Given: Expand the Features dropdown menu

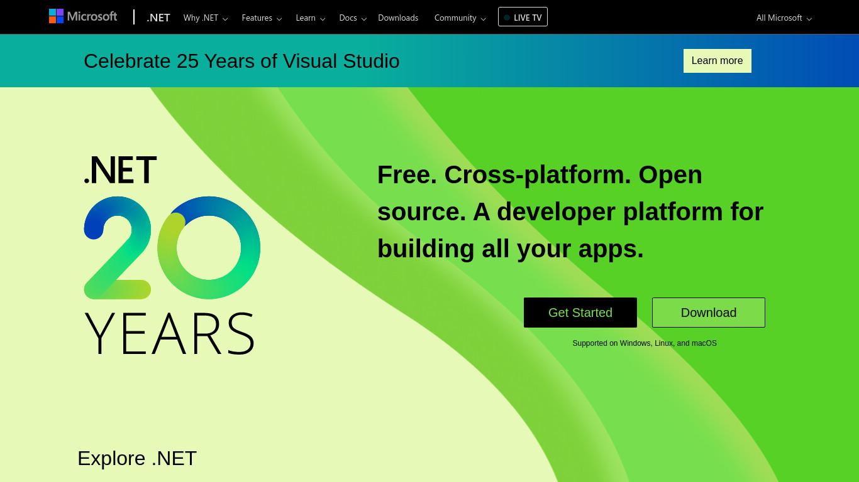Looking at the screenshot, I should coord(262,18).
